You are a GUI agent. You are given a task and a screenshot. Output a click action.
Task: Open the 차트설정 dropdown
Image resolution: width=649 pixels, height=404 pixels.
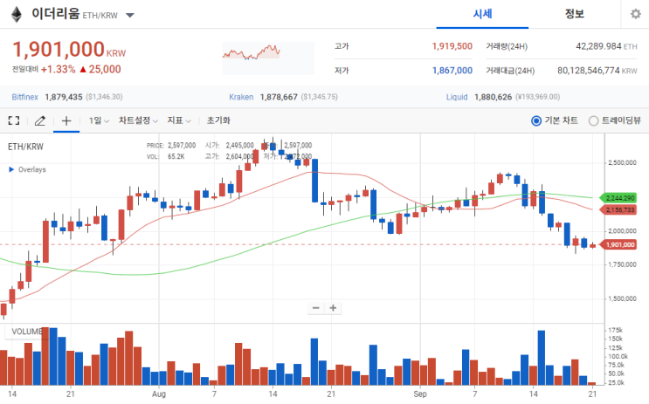click(138, 120)
